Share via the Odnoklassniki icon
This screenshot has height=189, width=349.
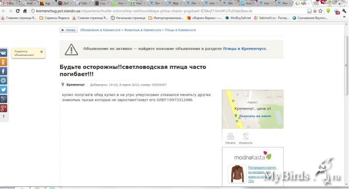coord(3,62)
